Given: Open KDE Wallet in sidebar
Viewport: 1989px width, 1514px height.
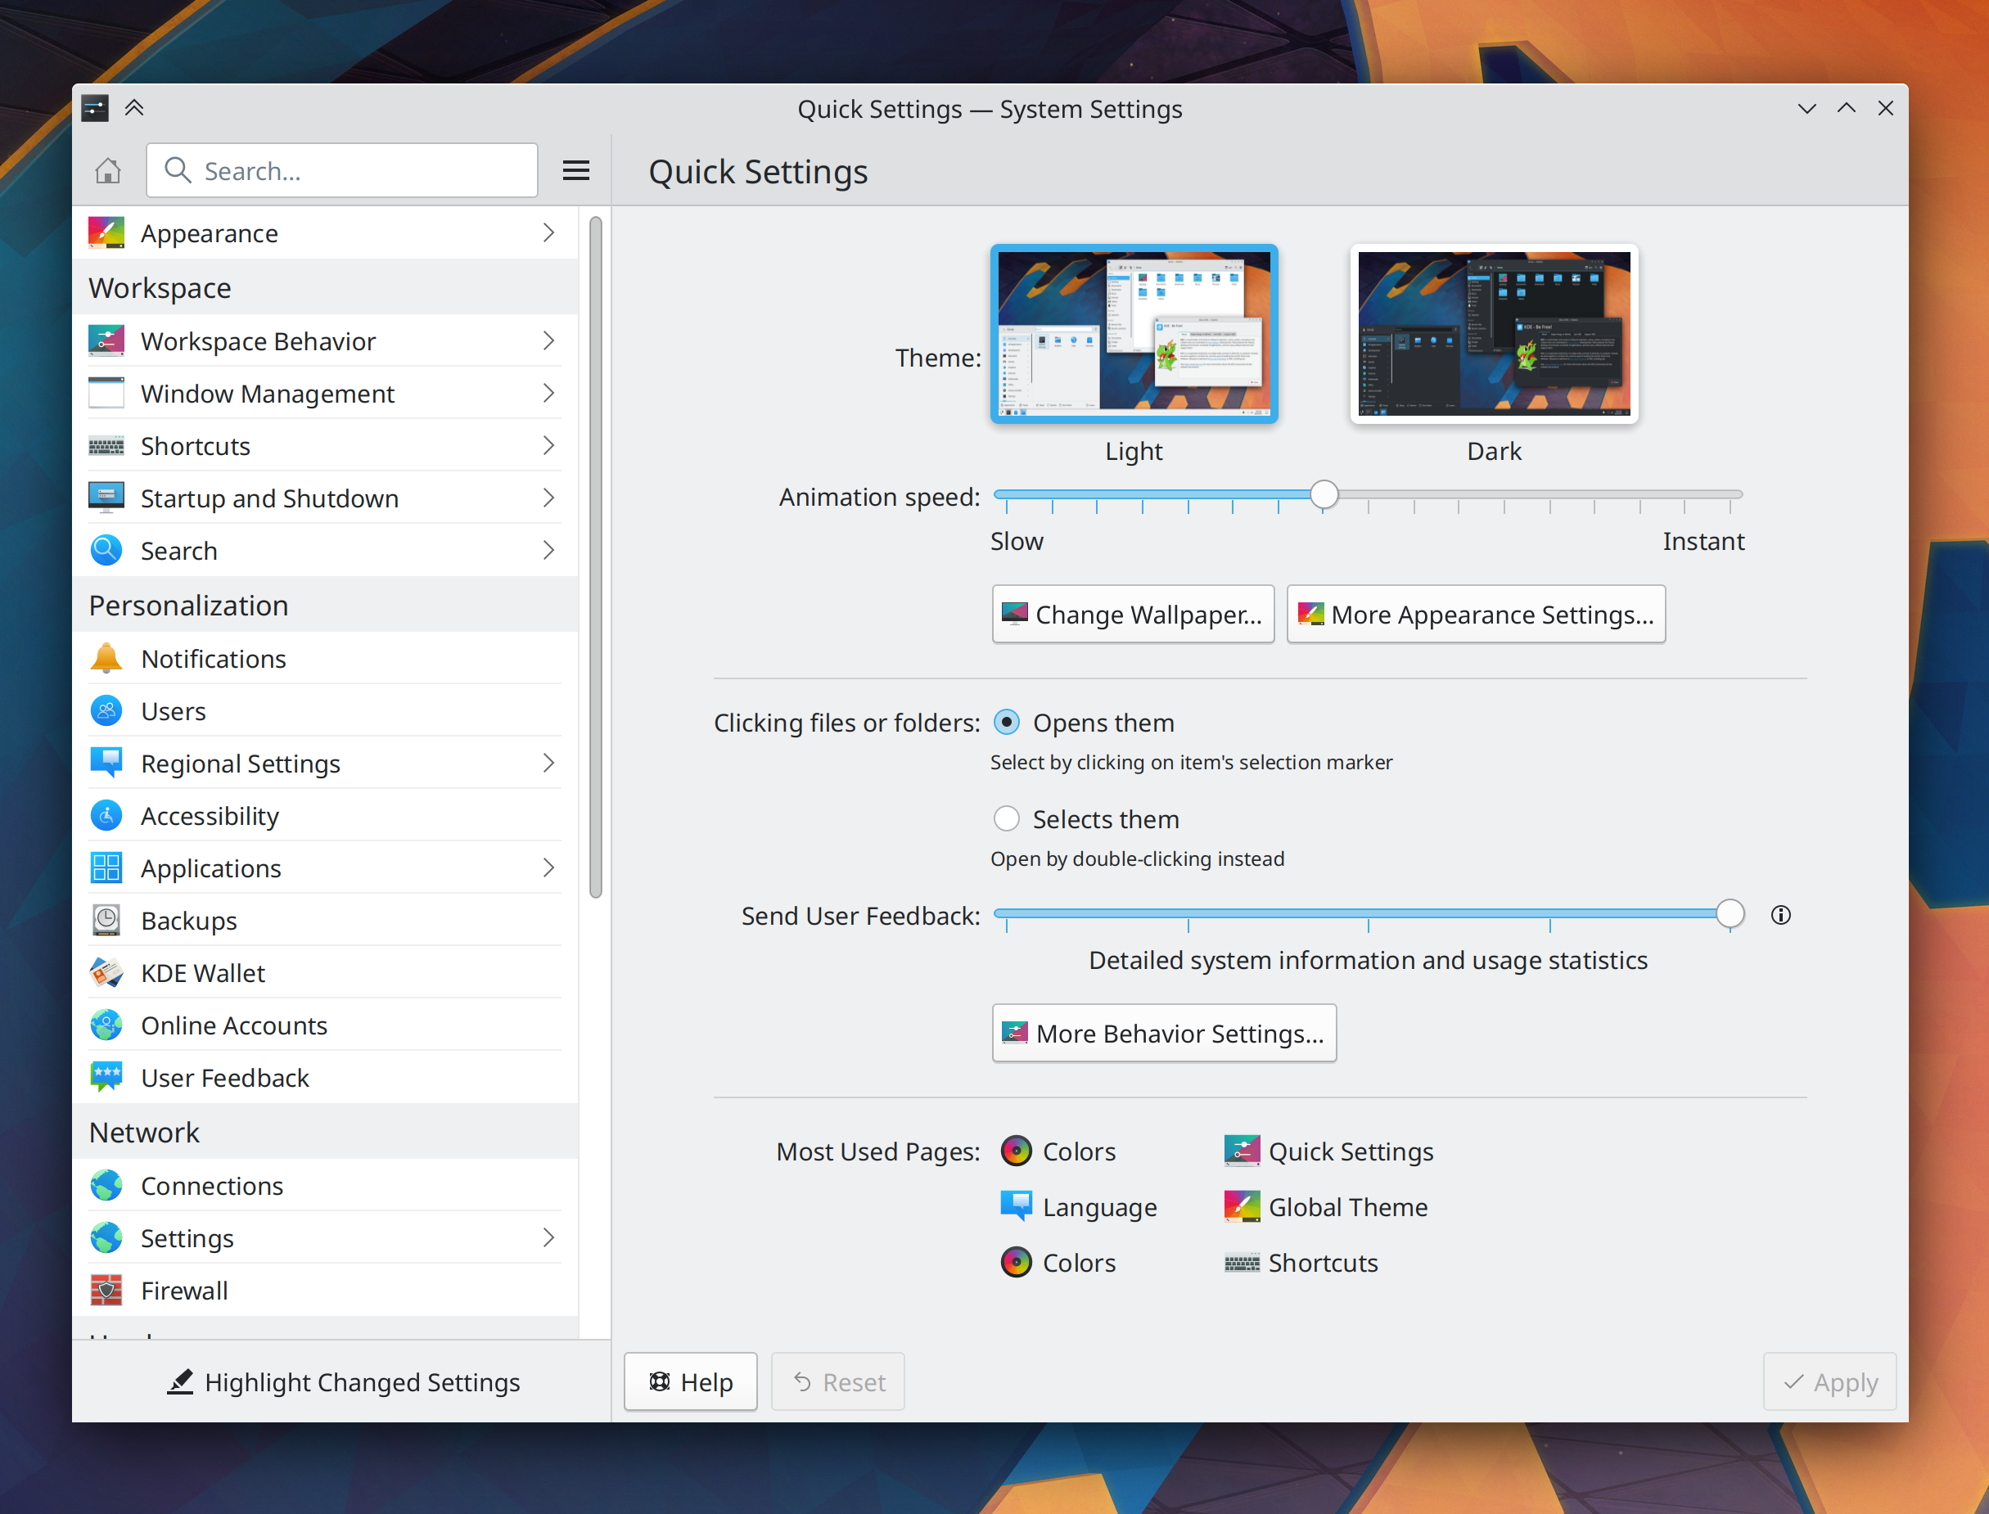Looking at the screenshot, I should 203,973.
